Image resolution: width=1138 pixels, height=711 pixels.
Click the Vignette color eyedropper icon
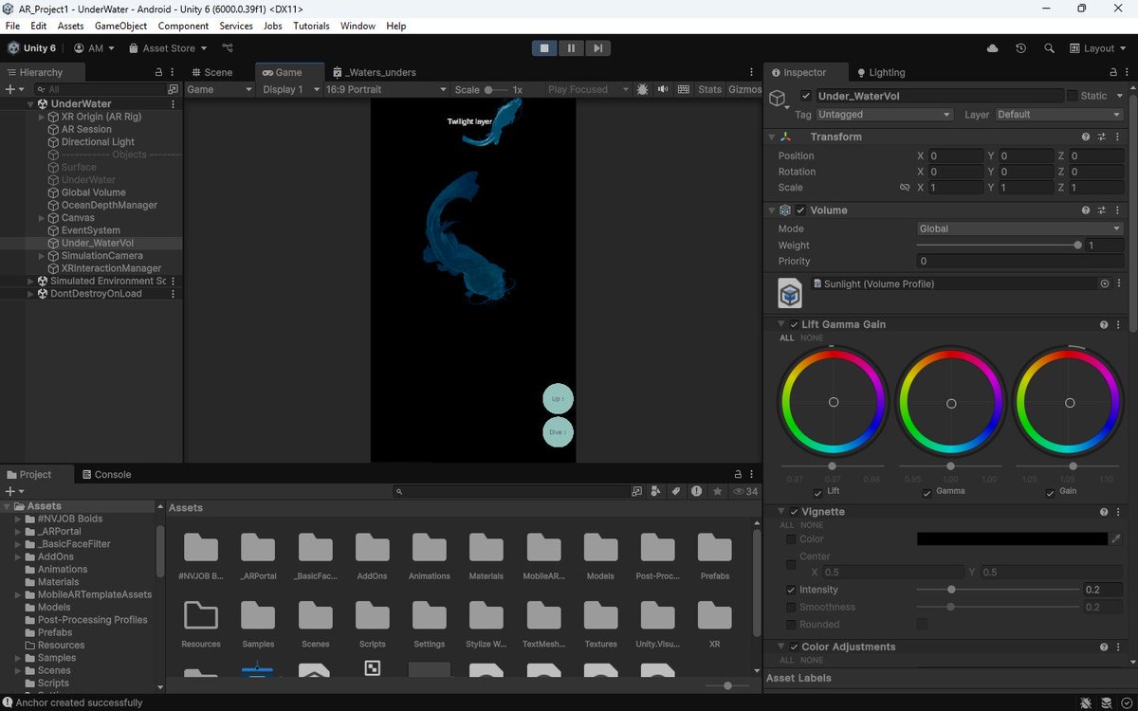[x=1116, y=538]
